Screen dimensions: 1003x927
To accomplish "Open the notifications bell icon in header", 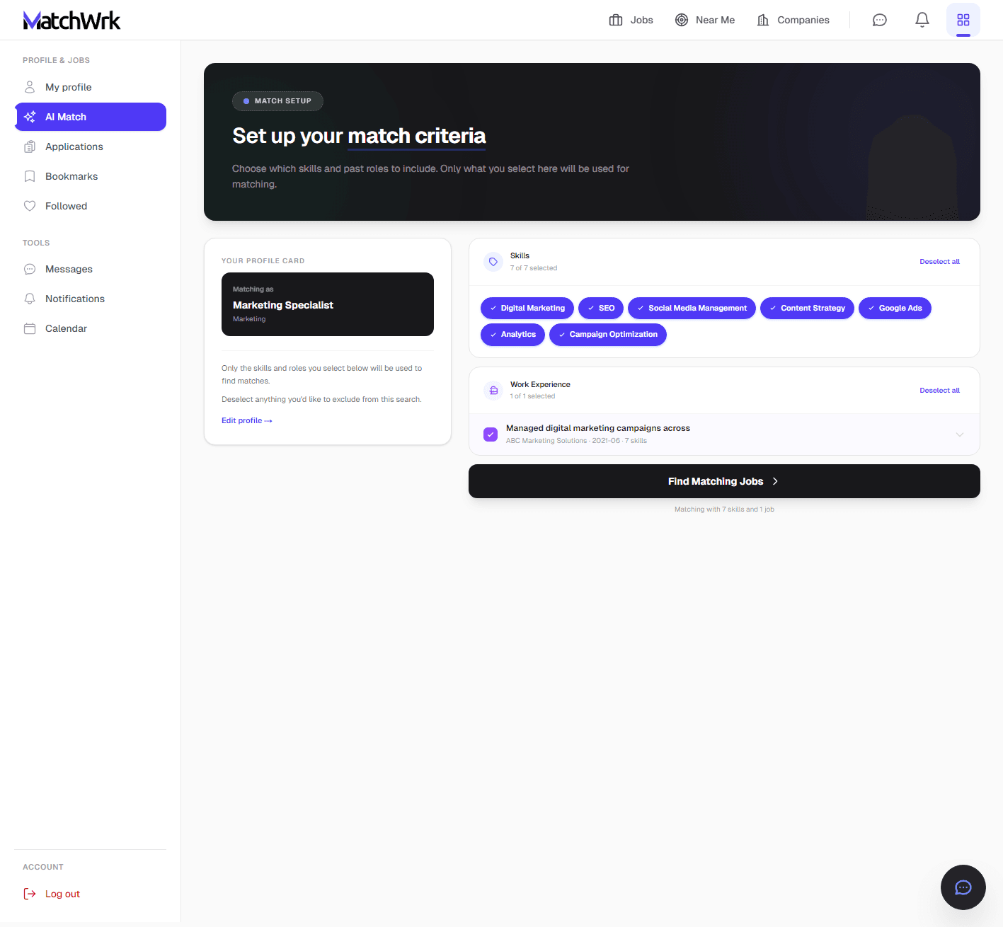I will pyautogui.click(x=922, y=20).
